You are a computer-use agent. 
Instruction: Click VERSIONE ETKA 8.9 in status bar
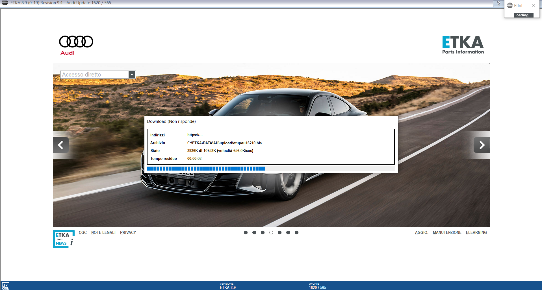point(228,286)
